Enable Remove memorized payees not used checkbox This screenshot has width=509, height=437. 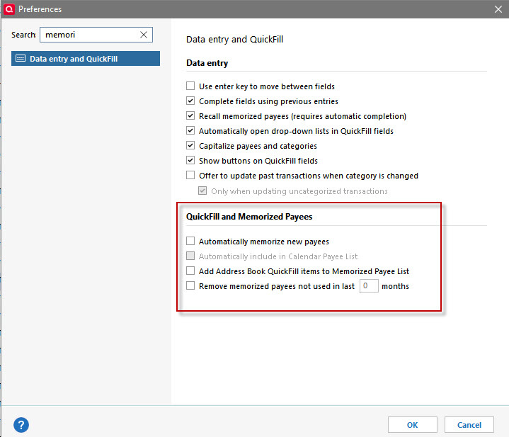190,285
